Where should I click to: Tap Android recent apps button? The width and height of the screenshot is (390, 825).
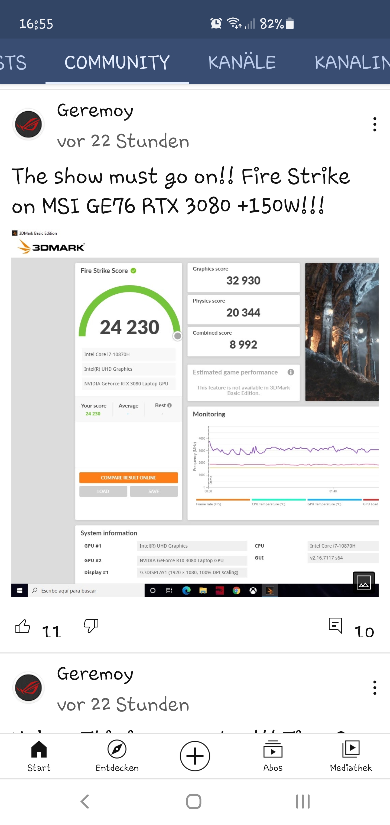pos(303,802)
